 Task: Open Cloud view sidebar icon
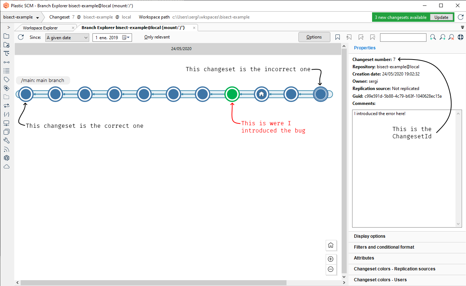6,167
